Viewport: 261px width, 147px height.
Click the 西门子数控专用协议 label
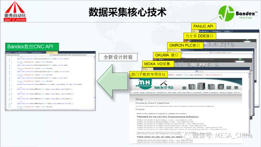tap(148, 74)
